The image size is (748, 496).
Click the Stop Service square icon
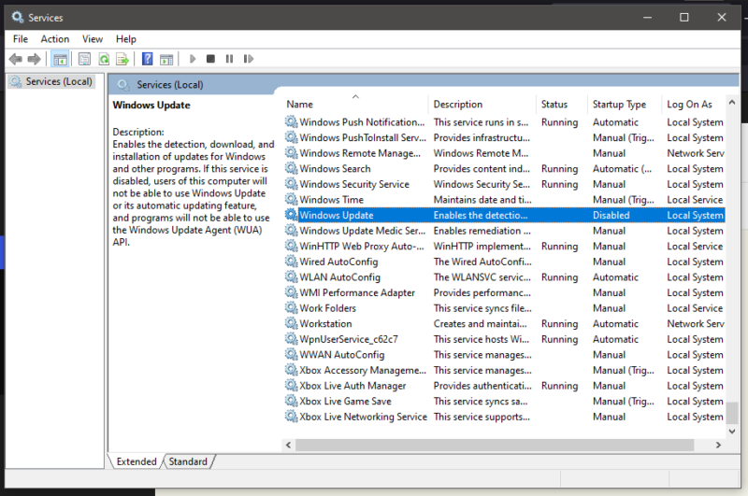click(210, 59)
